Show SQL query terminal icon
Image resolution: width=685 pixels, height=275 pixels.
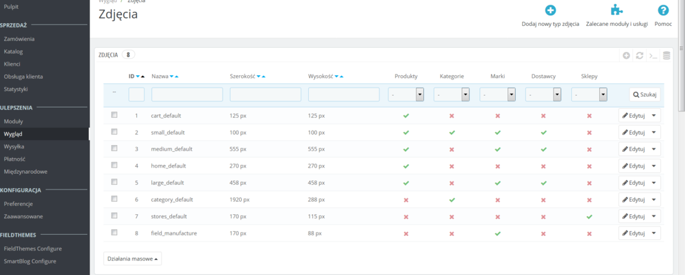pyautogui.click(x=653, y=55)
